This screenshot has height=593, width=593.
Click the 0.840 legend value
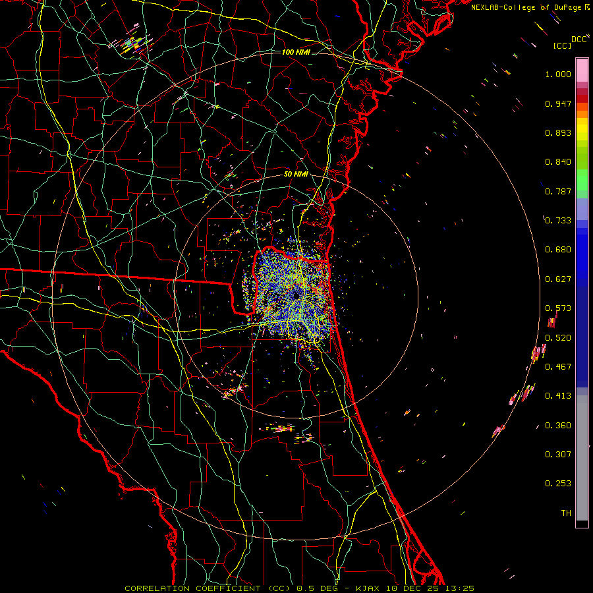[558, 162]
